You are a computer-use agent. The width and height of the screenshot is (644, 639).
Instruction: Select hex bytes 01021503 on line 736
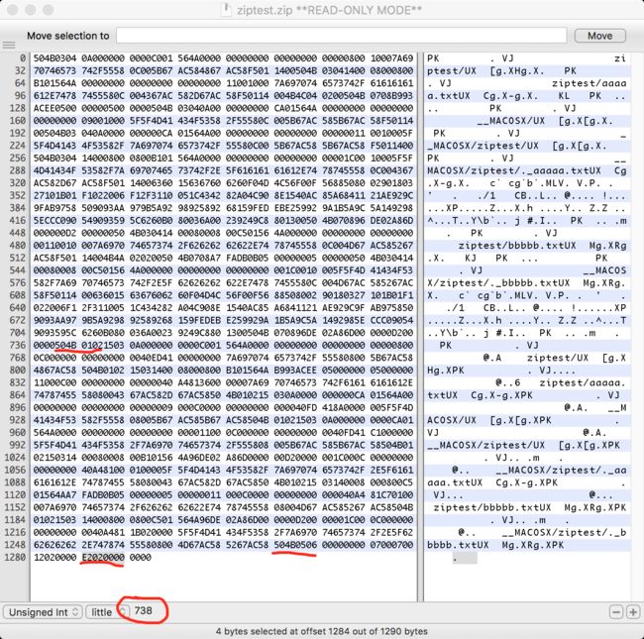pyautogui.click(x=103, y=345)
